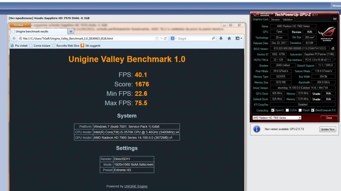The image size is (341, 191).
Task: Click the Platform Windows 7 cell
Action: (x=136, y=126)
